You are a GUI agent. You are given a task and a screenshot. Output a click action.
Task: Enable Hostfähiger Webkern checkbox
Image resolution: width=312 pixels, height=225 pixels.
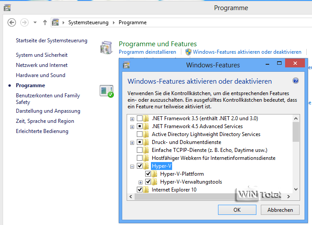tap(140, 158)
